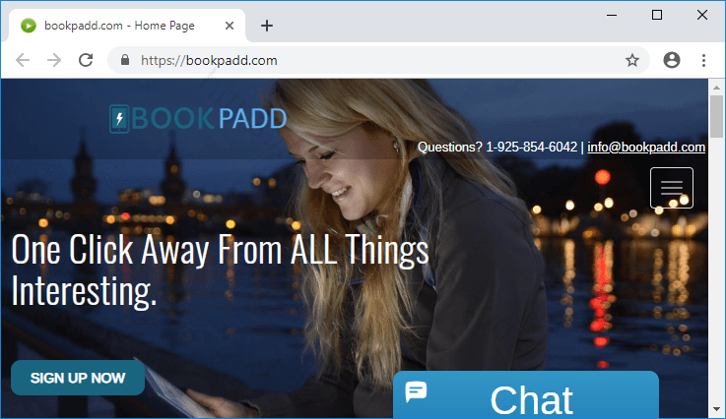The image size is (726, 419).
Task: Click the chat speech bubble icon
Action: [417, 391]
